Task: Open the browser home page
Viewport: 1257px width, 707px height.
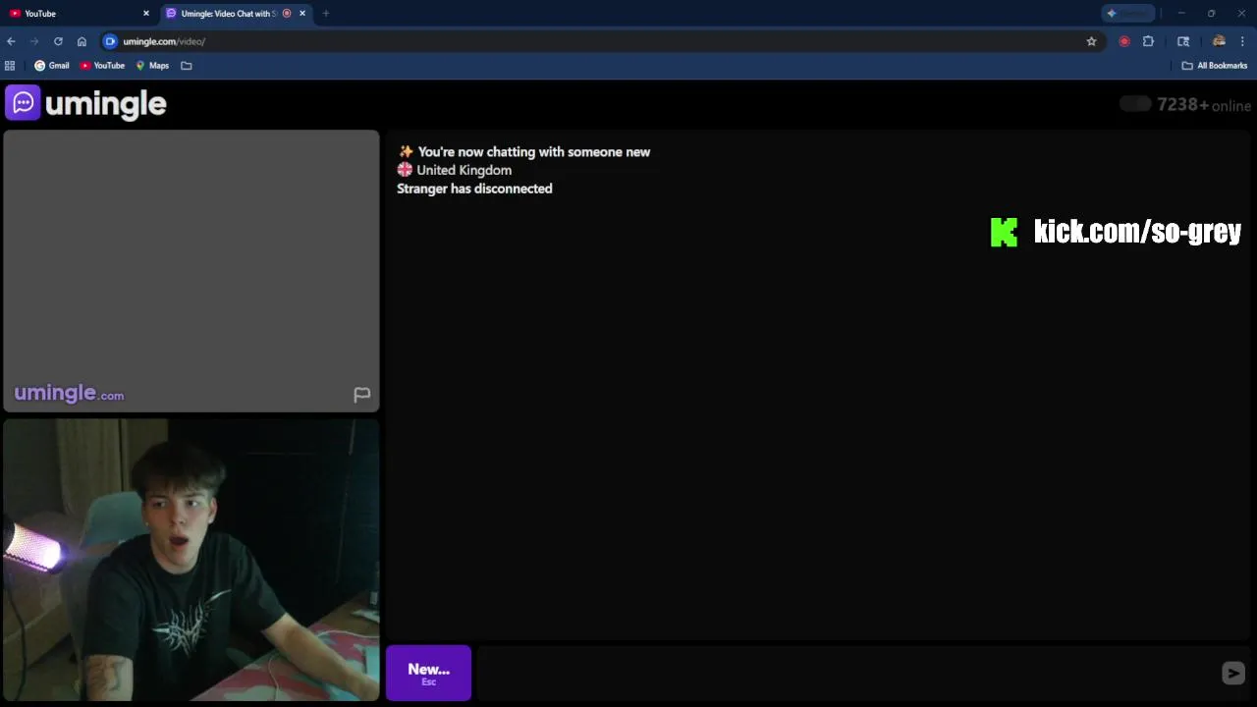Action: [82, 41]
